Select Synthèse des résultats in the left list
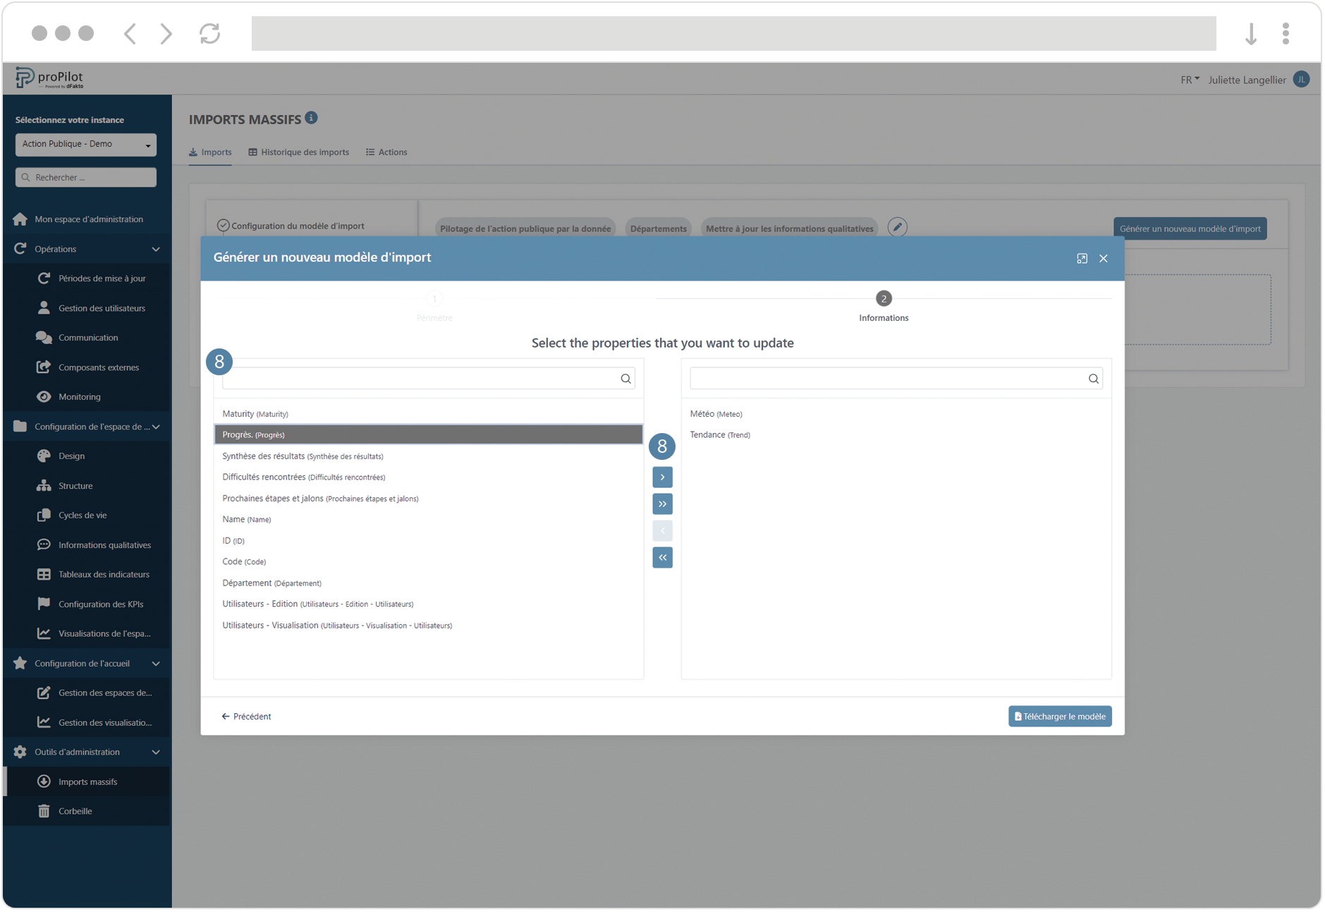Viewport: 1325px width, 912px height. tap(303, 456)
